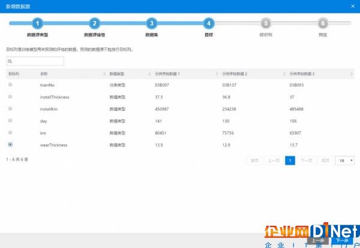
Task: Click the value 13.7 in wearThickness row
Action: (293, 145)
